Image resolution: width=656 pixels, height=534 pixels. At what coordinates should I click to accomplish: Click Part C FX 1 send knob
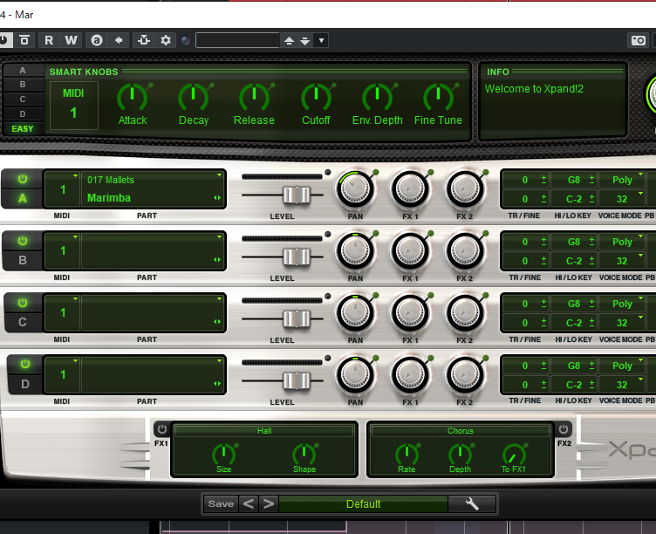[x=410, y=313]
